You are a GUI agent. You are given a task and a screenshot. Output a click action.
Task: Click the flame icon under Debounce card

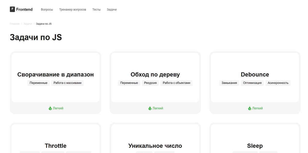(x=249, y=108)
